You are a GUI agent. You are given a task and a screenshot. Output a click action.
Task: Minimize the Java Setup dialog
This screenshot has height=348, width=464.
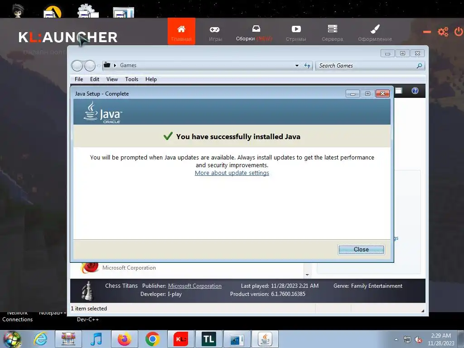coord(353,94)
